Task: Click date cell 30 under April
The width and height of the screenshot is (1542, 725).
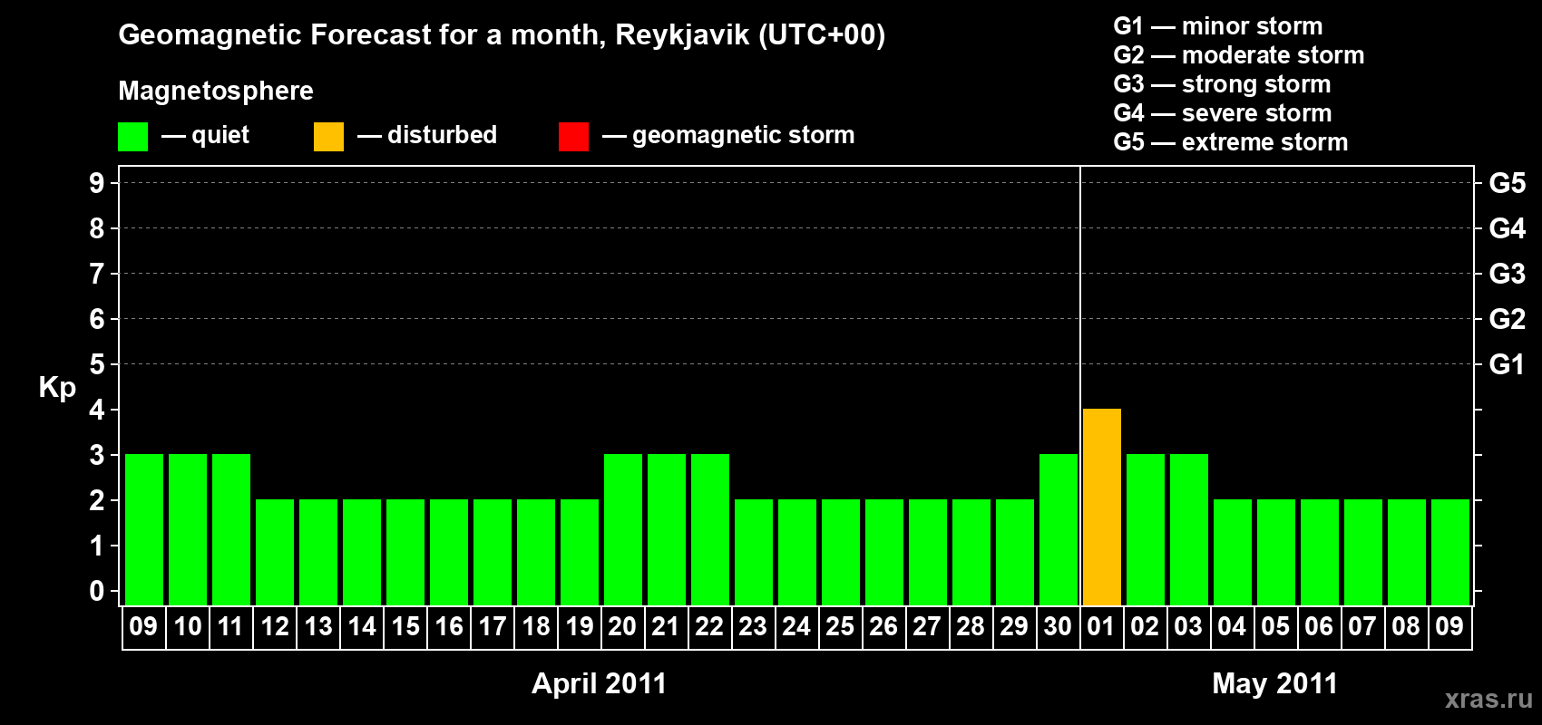Action: [1059, 627]
